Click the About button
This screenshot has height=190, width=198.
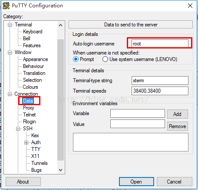(23, 182)
